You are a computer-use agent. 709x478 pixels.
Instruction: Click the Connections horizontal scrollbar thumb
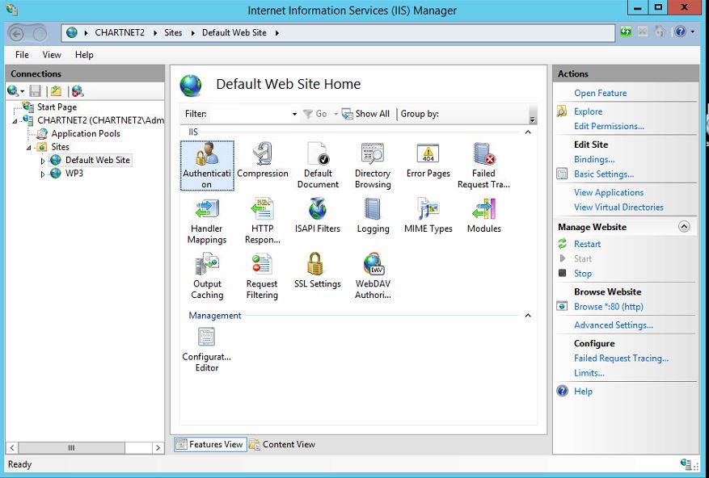coord(71,448)
